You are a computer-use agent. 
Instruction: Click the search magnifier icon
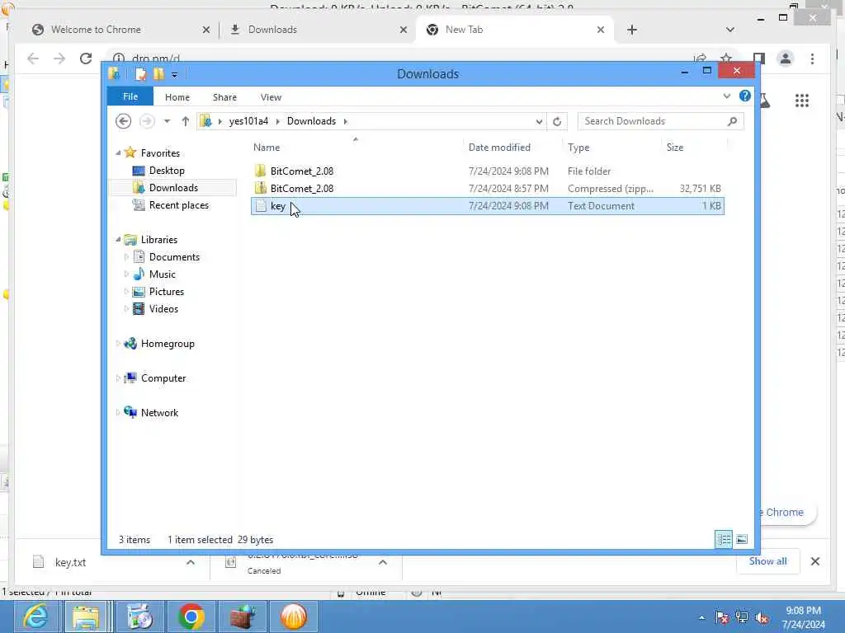tap(732, 121)
